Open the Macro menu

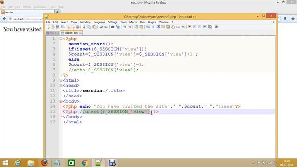click(133, 22)
